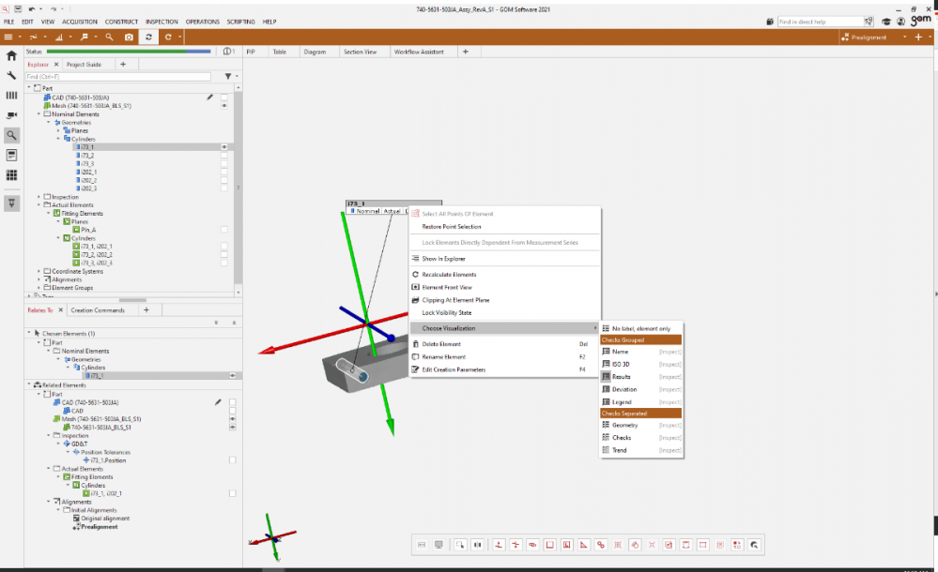Viewport: 938px width, 572px height.
Task: Expand the Planes node under Geometries
Action: click(58, 130)
